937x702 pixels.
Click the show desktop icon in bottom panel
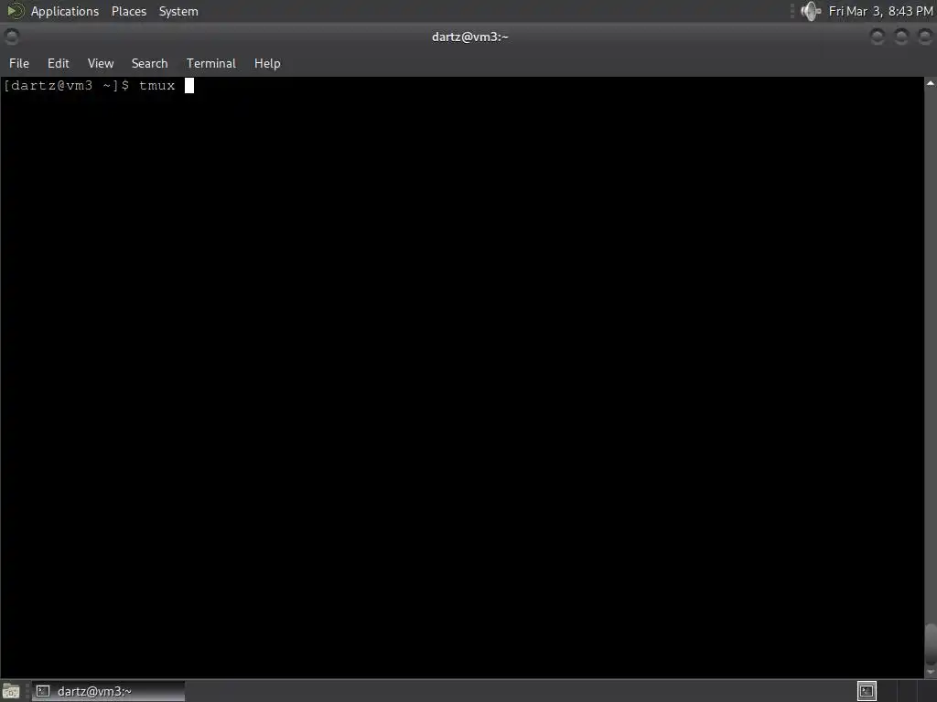(x=11, y=691)
